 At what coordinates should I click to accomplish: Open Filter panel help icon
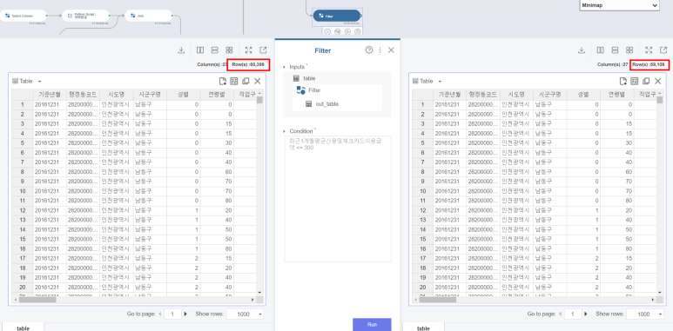[x=369, y=50]
